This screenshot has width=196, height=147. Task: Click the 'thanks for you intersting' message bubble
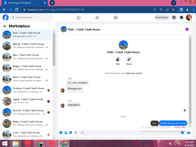tap(173, 123)
